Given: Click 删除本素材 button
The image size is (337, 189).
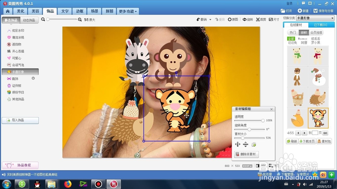Looking at the screenshot, I should click(x=246, y=154).
